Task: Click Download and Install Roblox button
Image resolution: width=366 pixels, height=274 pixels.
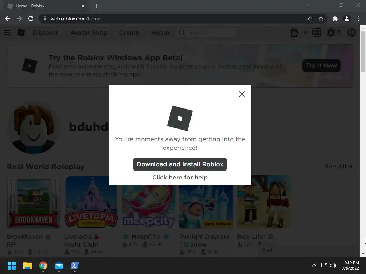Action: tap(180, 164)
